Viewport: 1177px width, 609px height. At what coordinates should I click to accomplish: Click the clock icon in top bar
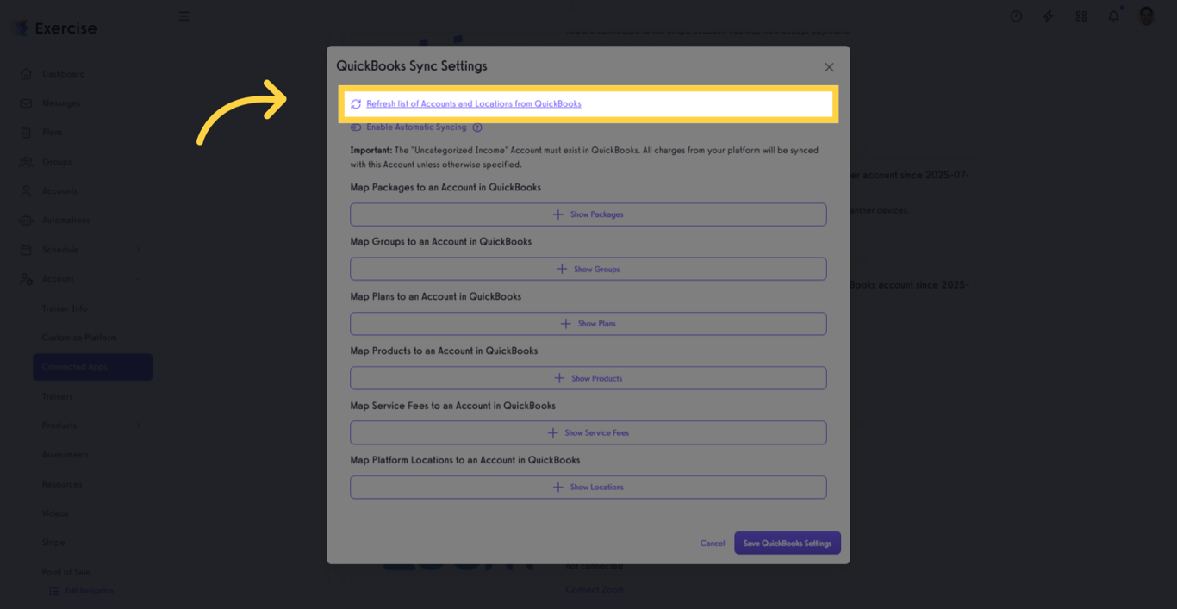pyautogui.click(x=1016, y=16)
